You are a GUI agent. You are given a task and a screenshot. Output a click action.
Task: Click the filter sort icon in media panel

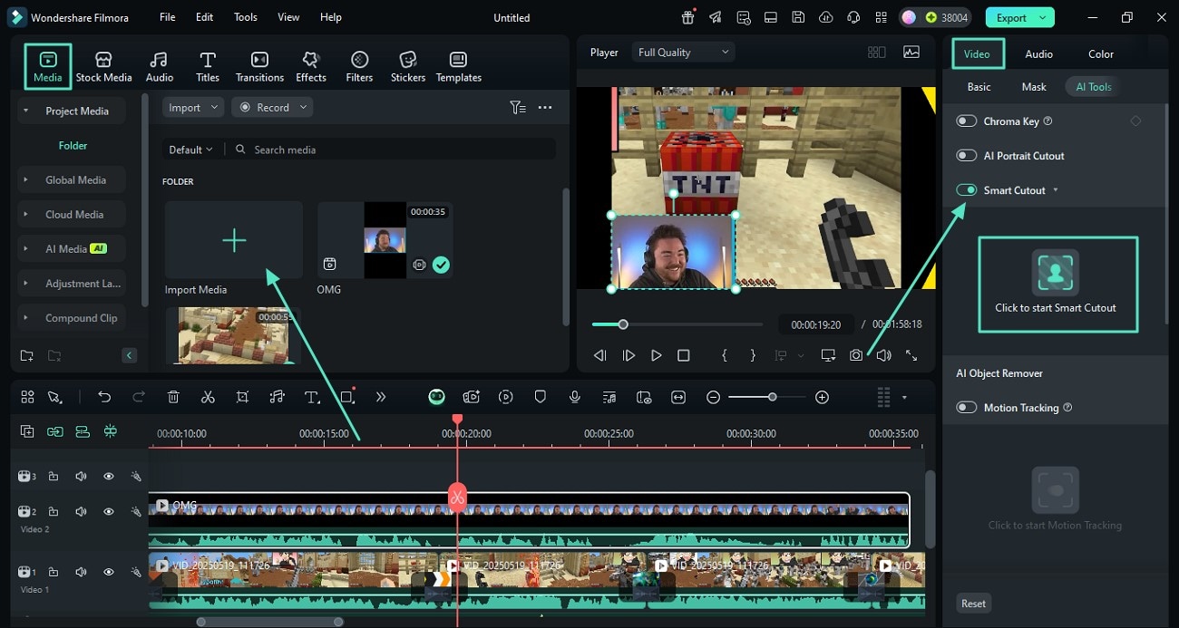(518, 107)
